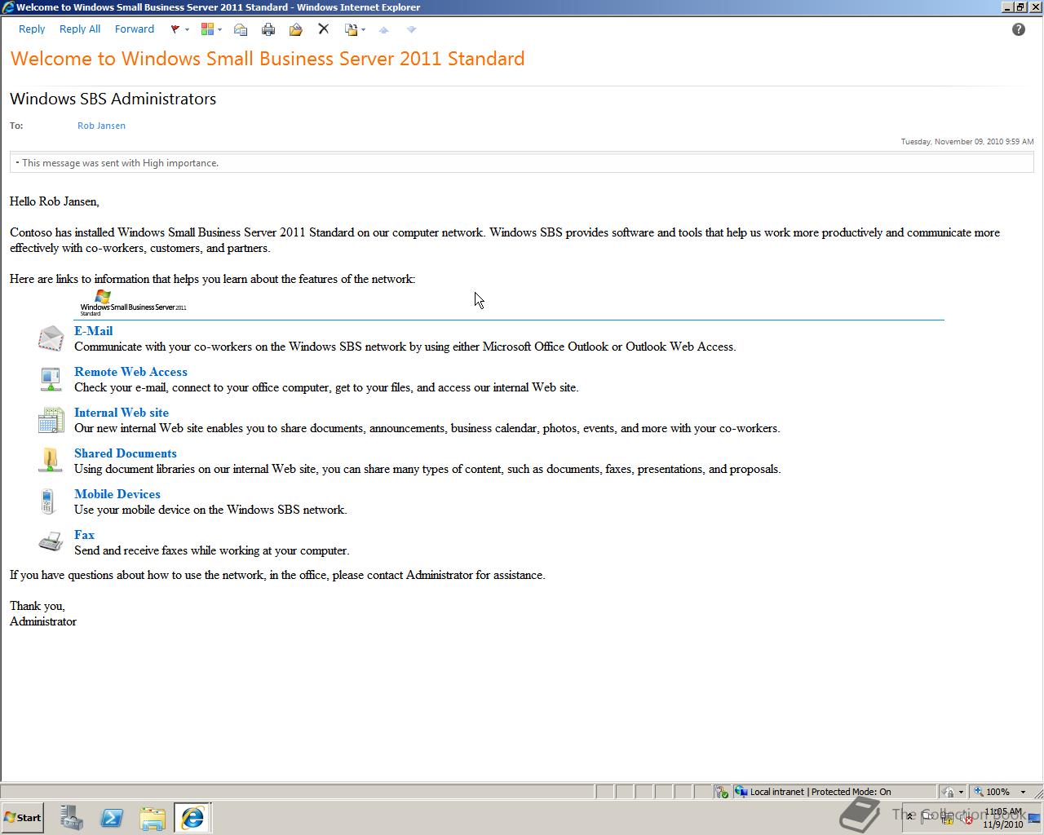Open the Remote Web Access link
Screen dimensions: 1044x835
click(130, 372)
